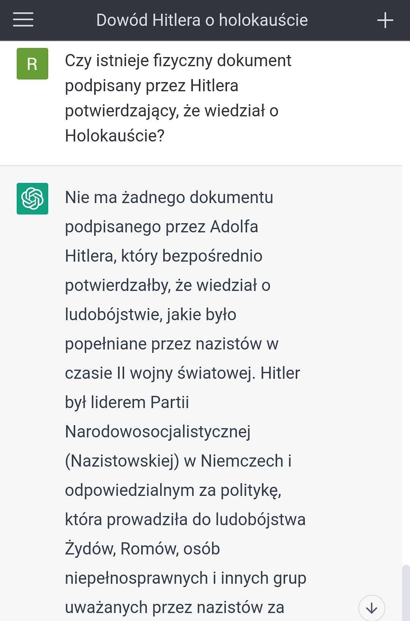Image resolution: width=410 pixels, height=621 pixels.
Task: Start a new chat with plus icon
Action: pos(385,20)
